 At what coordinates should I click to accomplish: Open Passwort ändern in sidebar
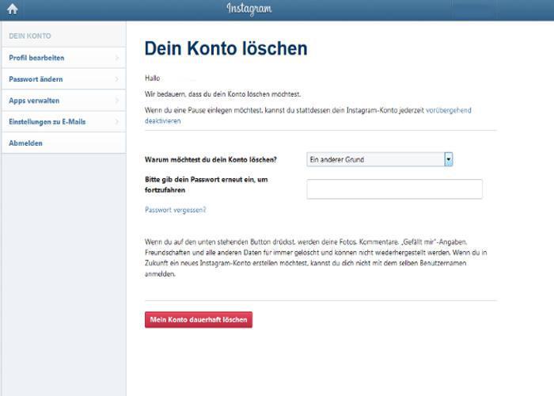point(63,79)
